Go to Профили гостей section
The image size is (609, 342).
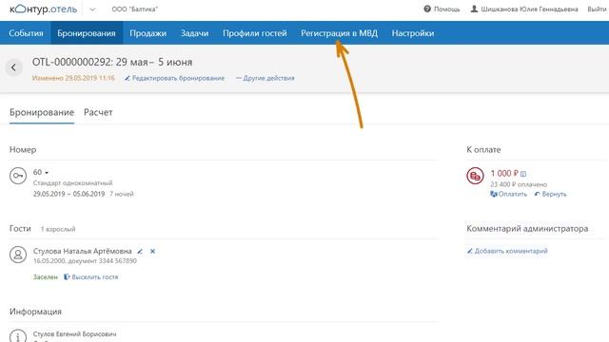[255, 33]
